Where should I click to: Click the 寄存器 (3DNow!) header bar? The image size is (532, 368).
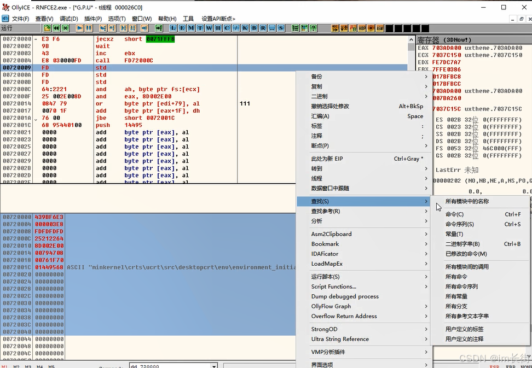(474, 40)
